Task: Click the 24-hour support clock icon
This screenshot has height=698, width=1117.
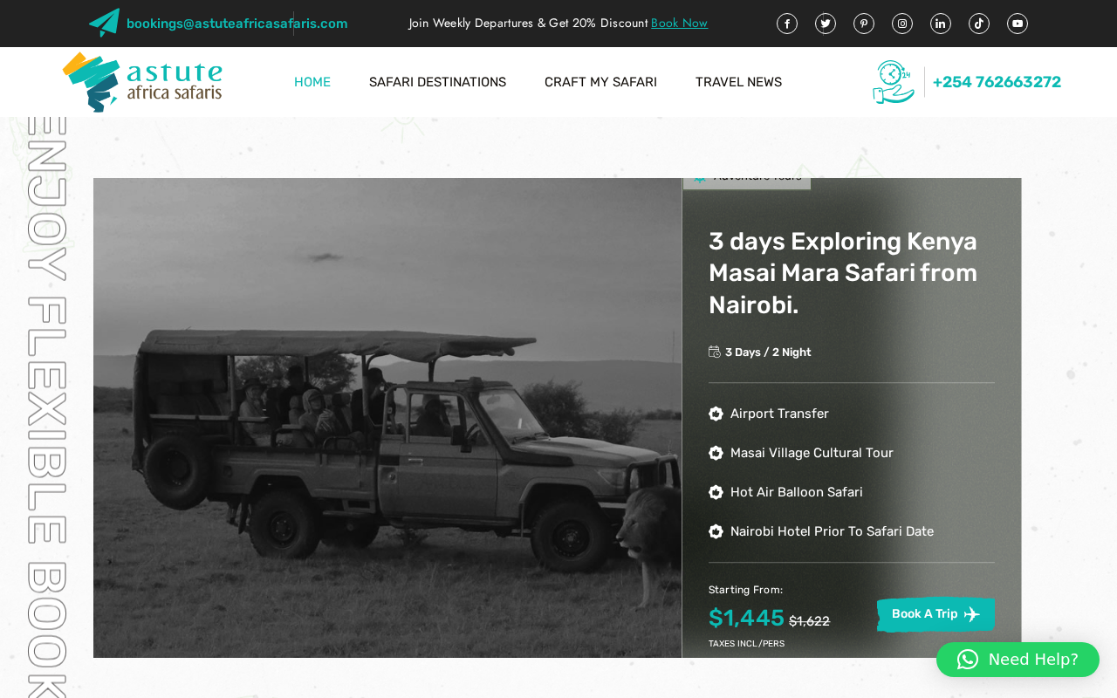Action: (x=894, y=82)
